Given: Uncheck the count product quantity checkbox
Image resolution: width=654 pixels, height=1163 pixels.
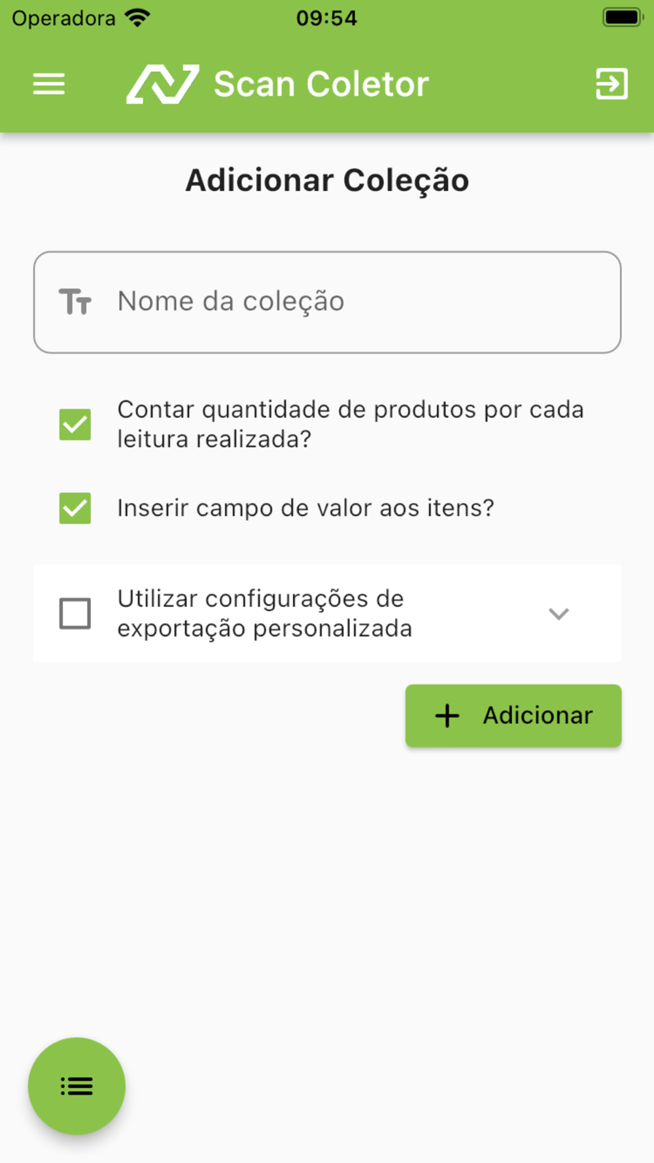Looking at the screenshot, I should [75, 425].
